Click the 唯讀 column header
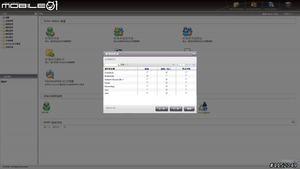300x169 pixels. (x=147, y=69)
